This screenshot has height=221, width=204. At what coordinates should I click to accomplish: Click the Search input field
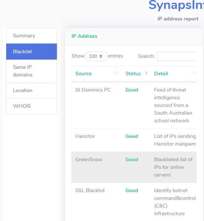click(x=176, y=56)
